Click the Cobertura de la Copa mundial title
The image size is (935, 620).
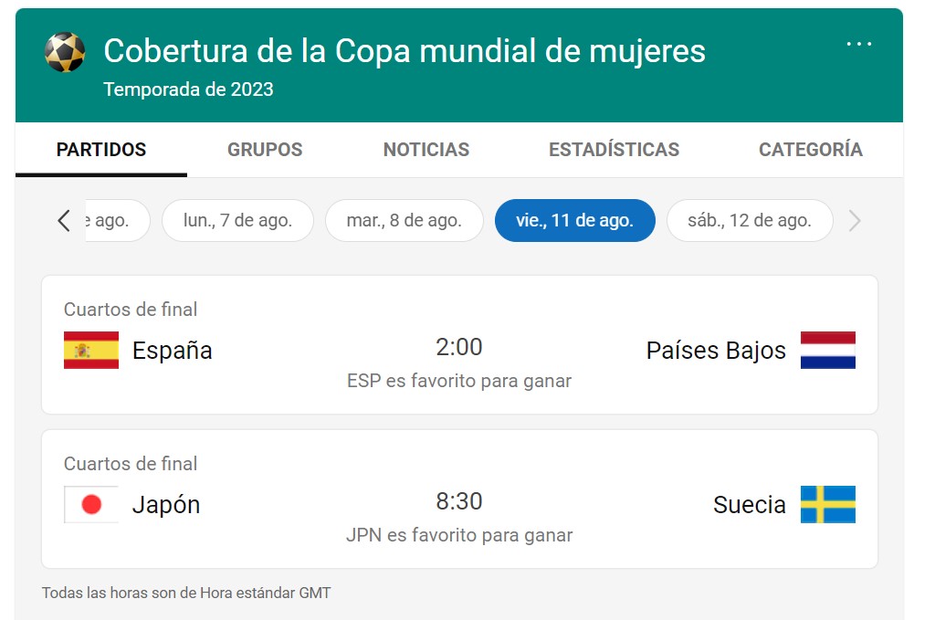click(404, 51)
